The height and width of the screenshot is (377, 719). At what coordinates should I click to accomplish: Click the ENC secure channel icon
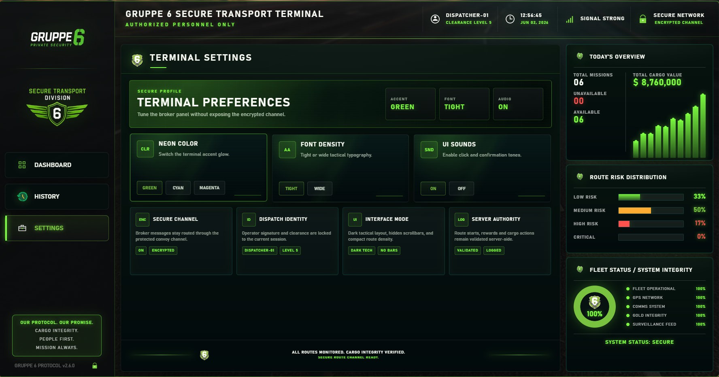[x=143, y=220]
